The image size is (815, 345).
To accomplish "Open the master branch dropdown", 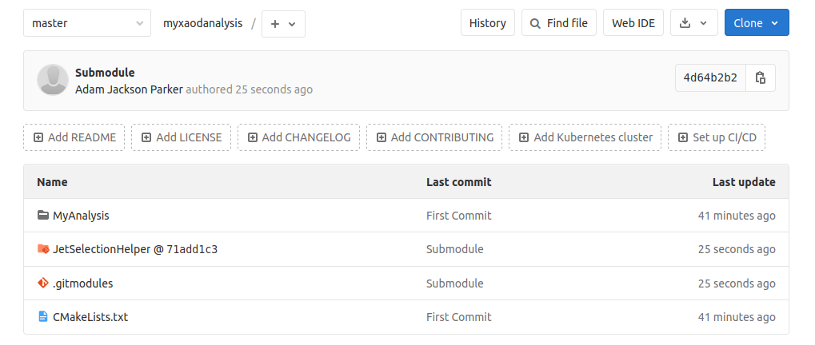I will pos(87,23).
